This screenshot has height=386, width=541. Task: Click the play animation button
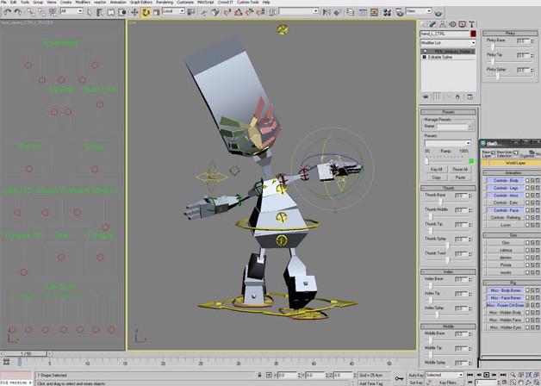[487, 375]
